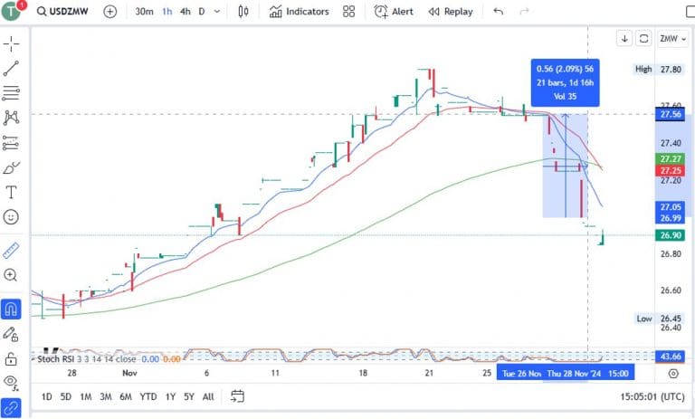Click the 27.56 crosshair price label

pos(671,114)
